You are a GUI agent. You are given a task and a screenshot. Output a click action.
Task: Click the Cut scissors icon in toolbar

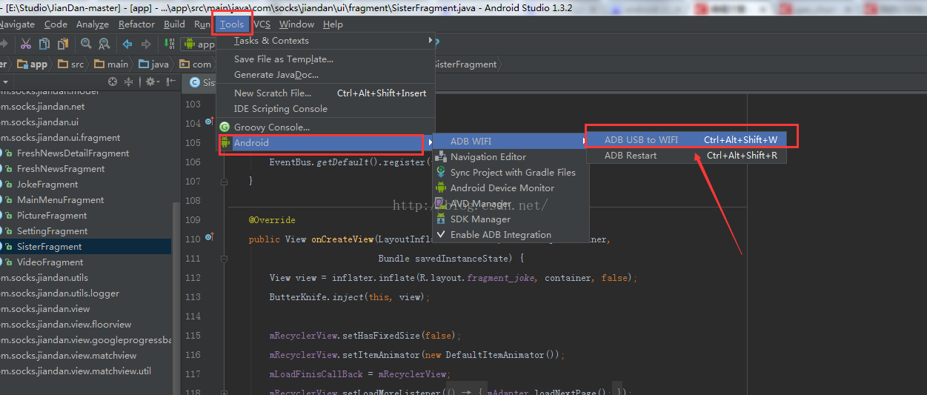(x=26, y=44)
